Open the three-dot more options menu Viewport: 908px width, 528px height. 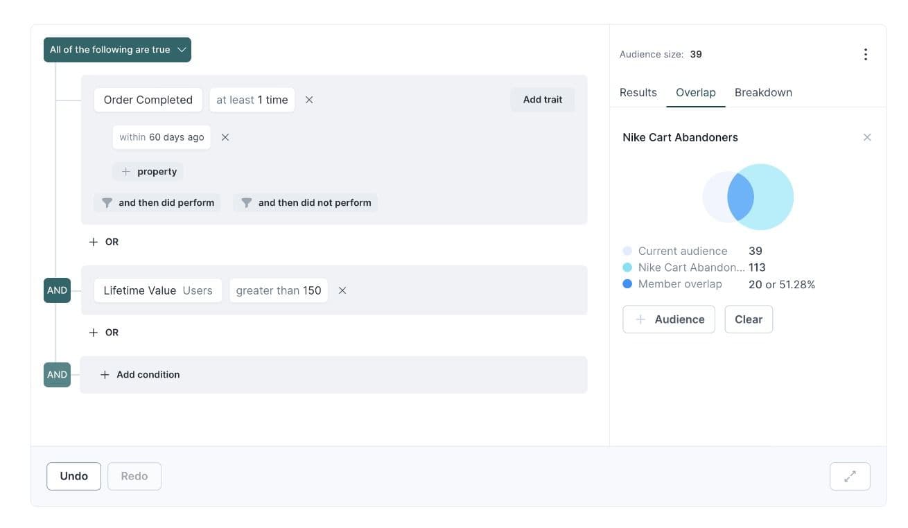click(x=865, y=55)
